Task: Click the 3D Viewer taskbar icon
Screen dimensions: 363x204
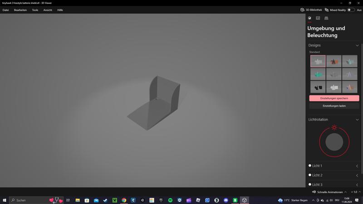Action: [244, 200]
